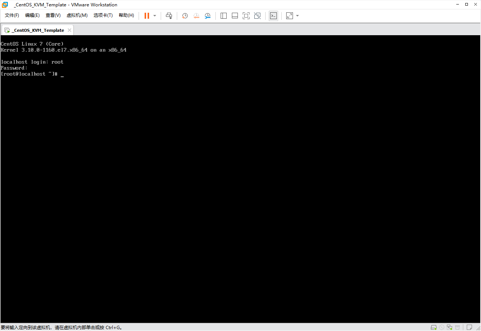Open the snapshot manager wrench-clock icon

click(x=208, y=16)
